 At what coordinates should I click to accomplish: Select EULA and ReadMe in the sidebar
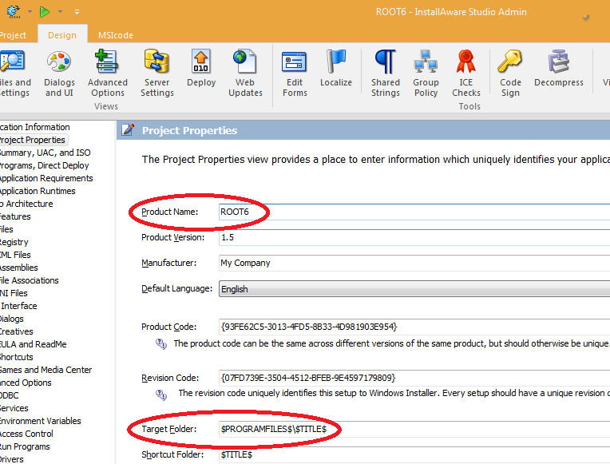click(33, 344)
